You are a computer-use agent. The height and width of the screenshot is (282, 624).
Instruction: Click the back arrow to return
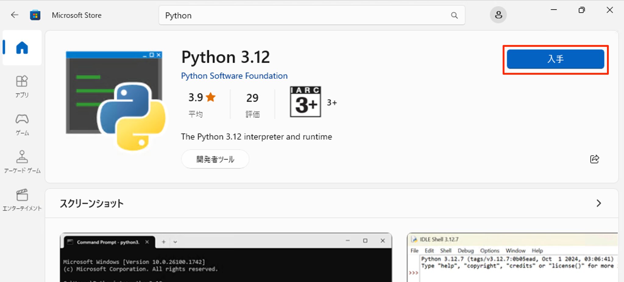point(14,15)
